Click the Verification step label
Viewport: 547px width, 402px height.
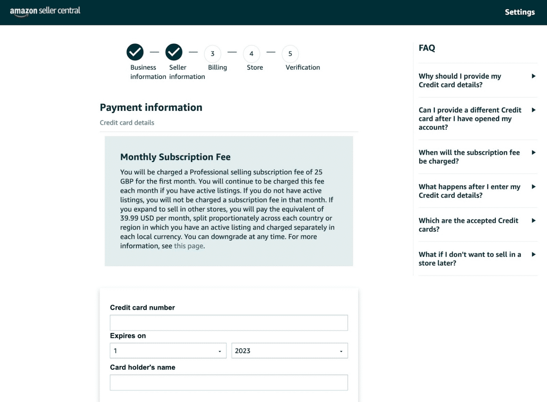pos(303,67)
